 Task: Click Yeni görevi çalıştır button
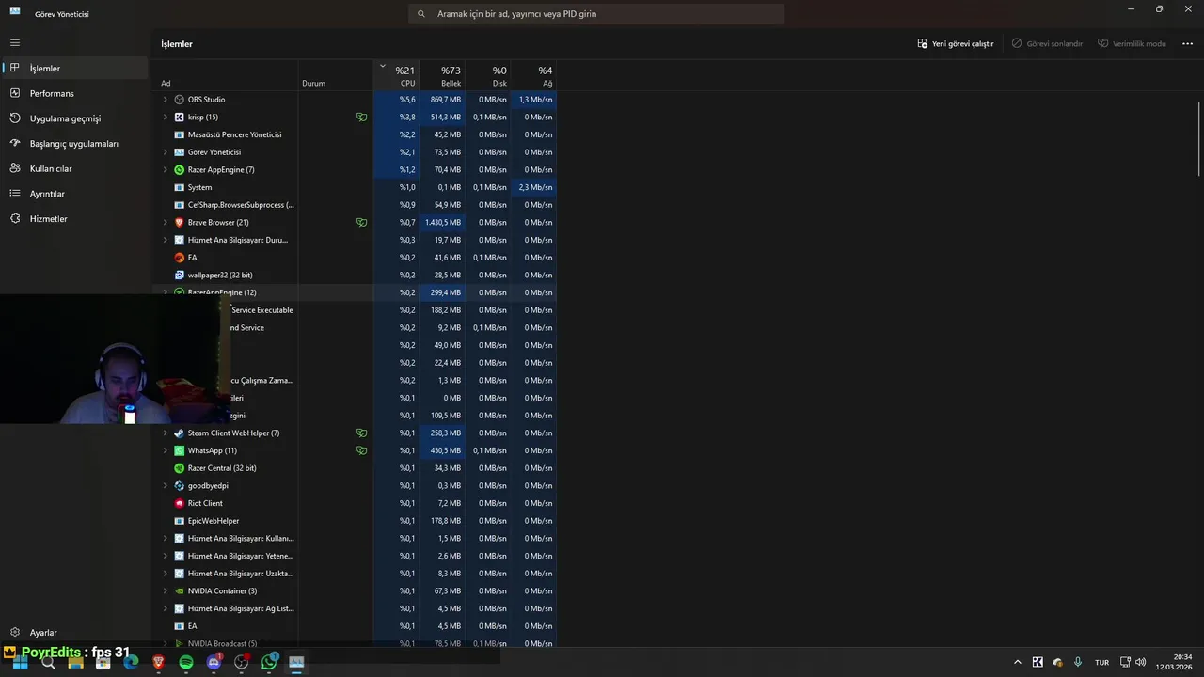pos(955,43)
